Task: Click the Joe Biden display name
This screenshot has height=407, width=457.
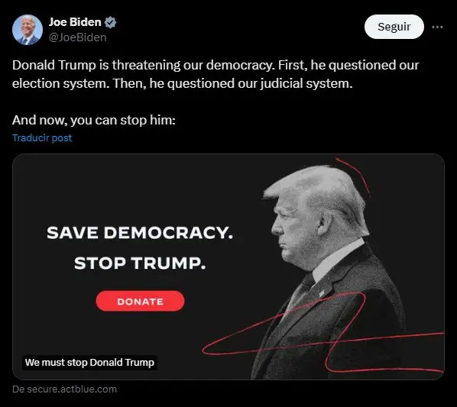Action: tap(75, 22)
